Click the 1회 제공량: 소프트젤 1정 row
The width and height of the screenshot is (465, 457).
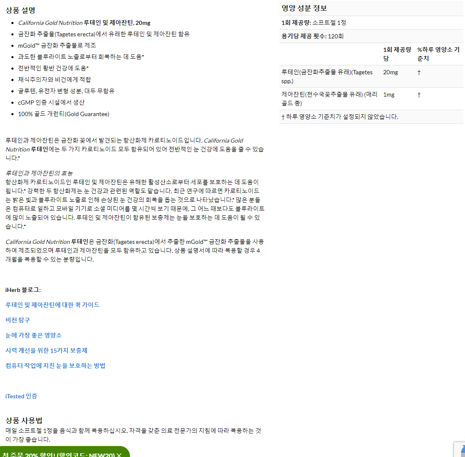coord(371,22)
